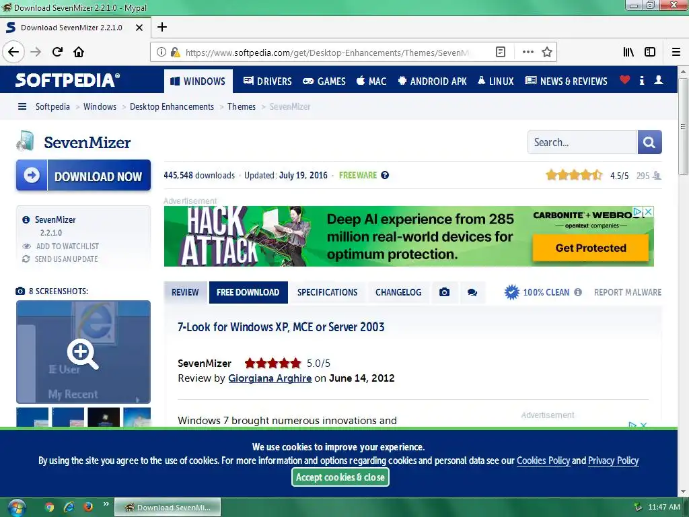Toggle reader view in the address bar

501,53
